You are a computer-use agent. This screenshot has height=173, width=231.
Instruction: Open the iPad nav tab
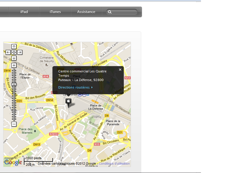click(24, 12)
